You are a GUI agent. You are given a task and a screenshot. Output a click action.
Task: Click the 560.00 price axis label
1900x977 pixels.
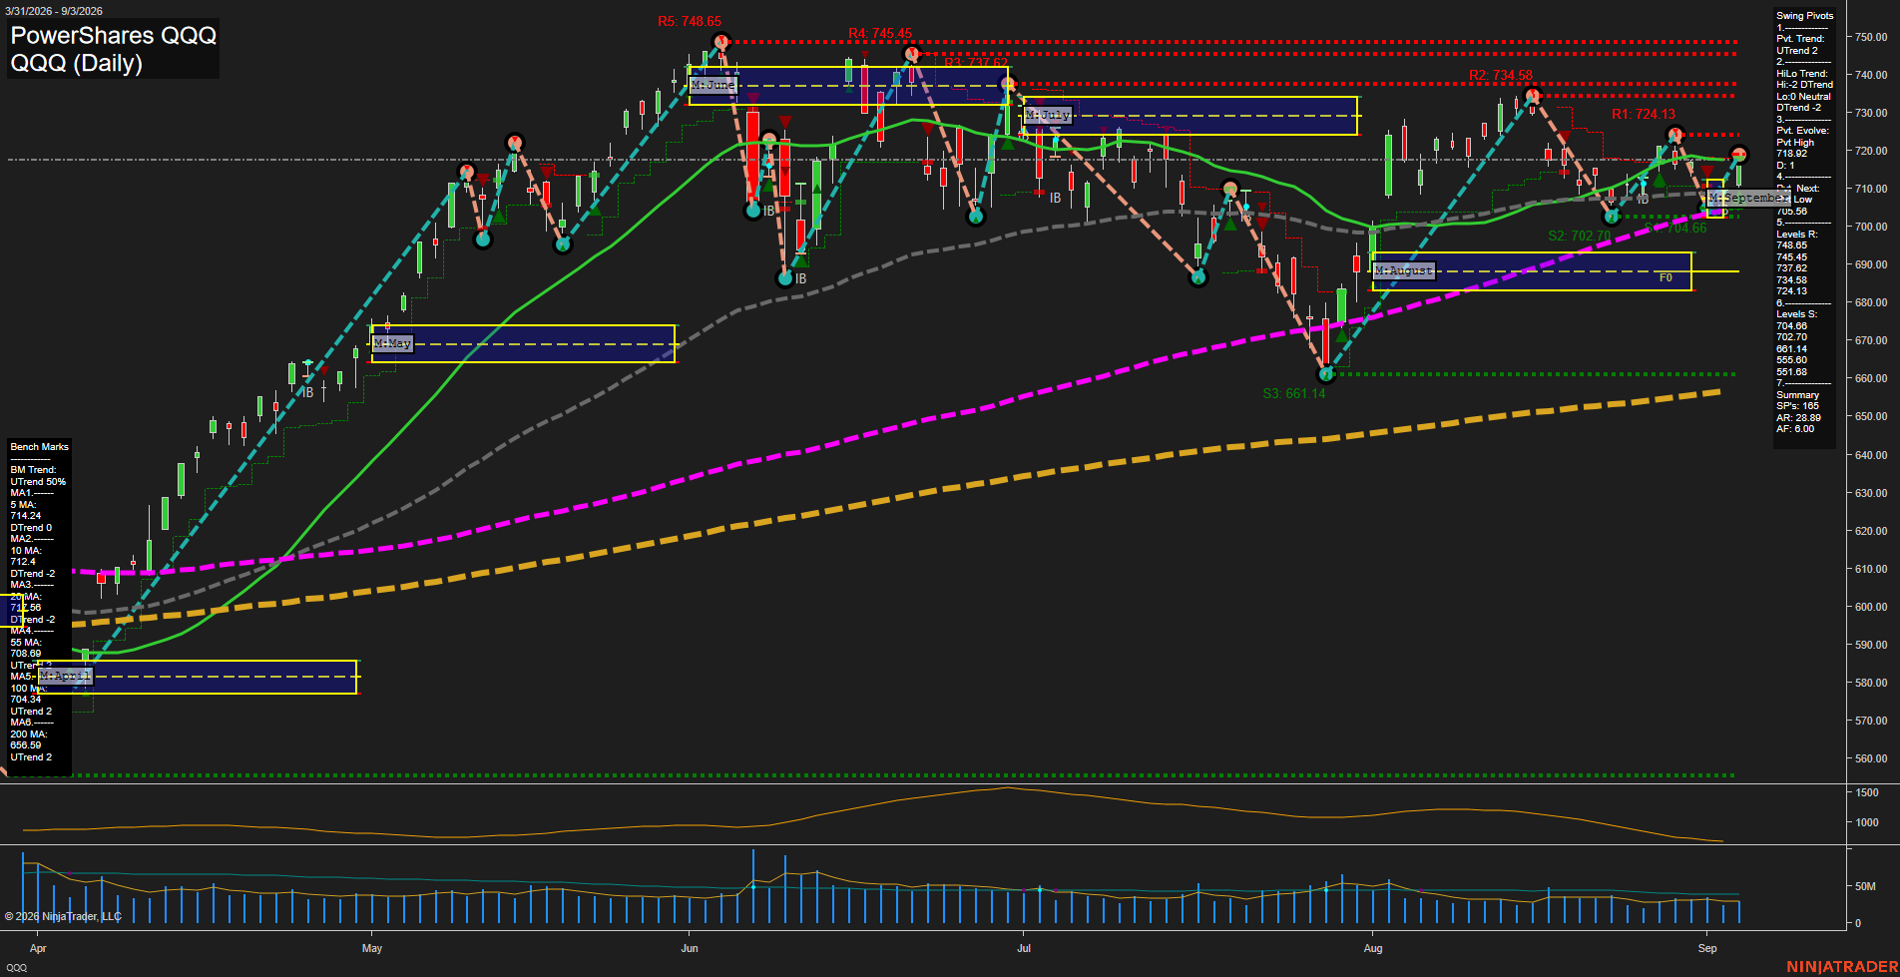point(1871,758)
